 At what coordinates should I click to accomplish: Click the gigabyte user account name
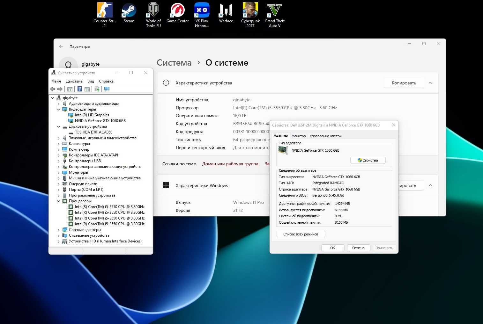click(91, 64)
